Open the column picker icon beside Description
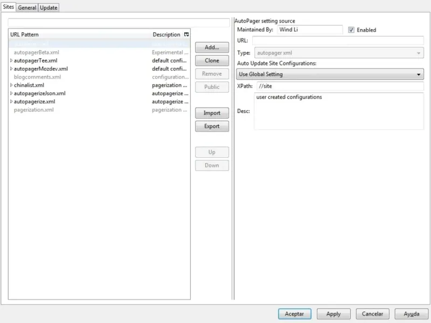431x323 pixels. coord(186,34)
